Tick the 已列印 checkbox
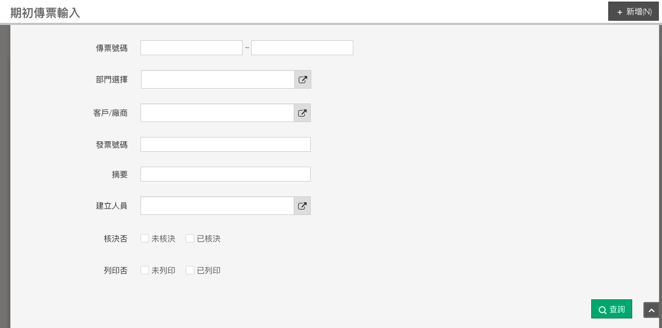 pos(190,271)
